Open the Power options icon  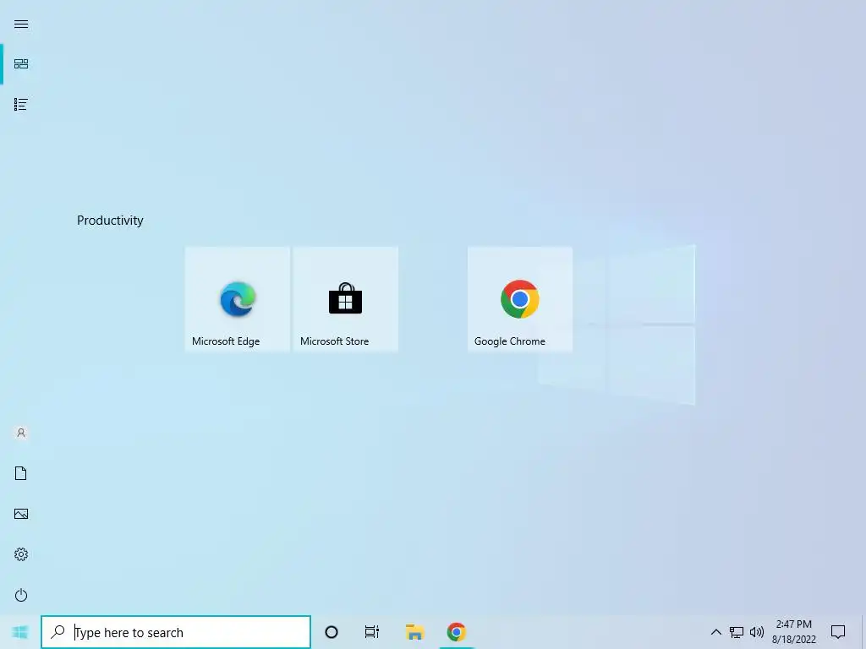pos(21,595)
